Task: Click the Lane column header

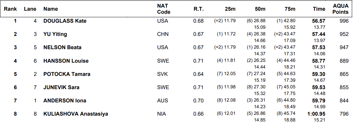Action: tap(30, 9)
